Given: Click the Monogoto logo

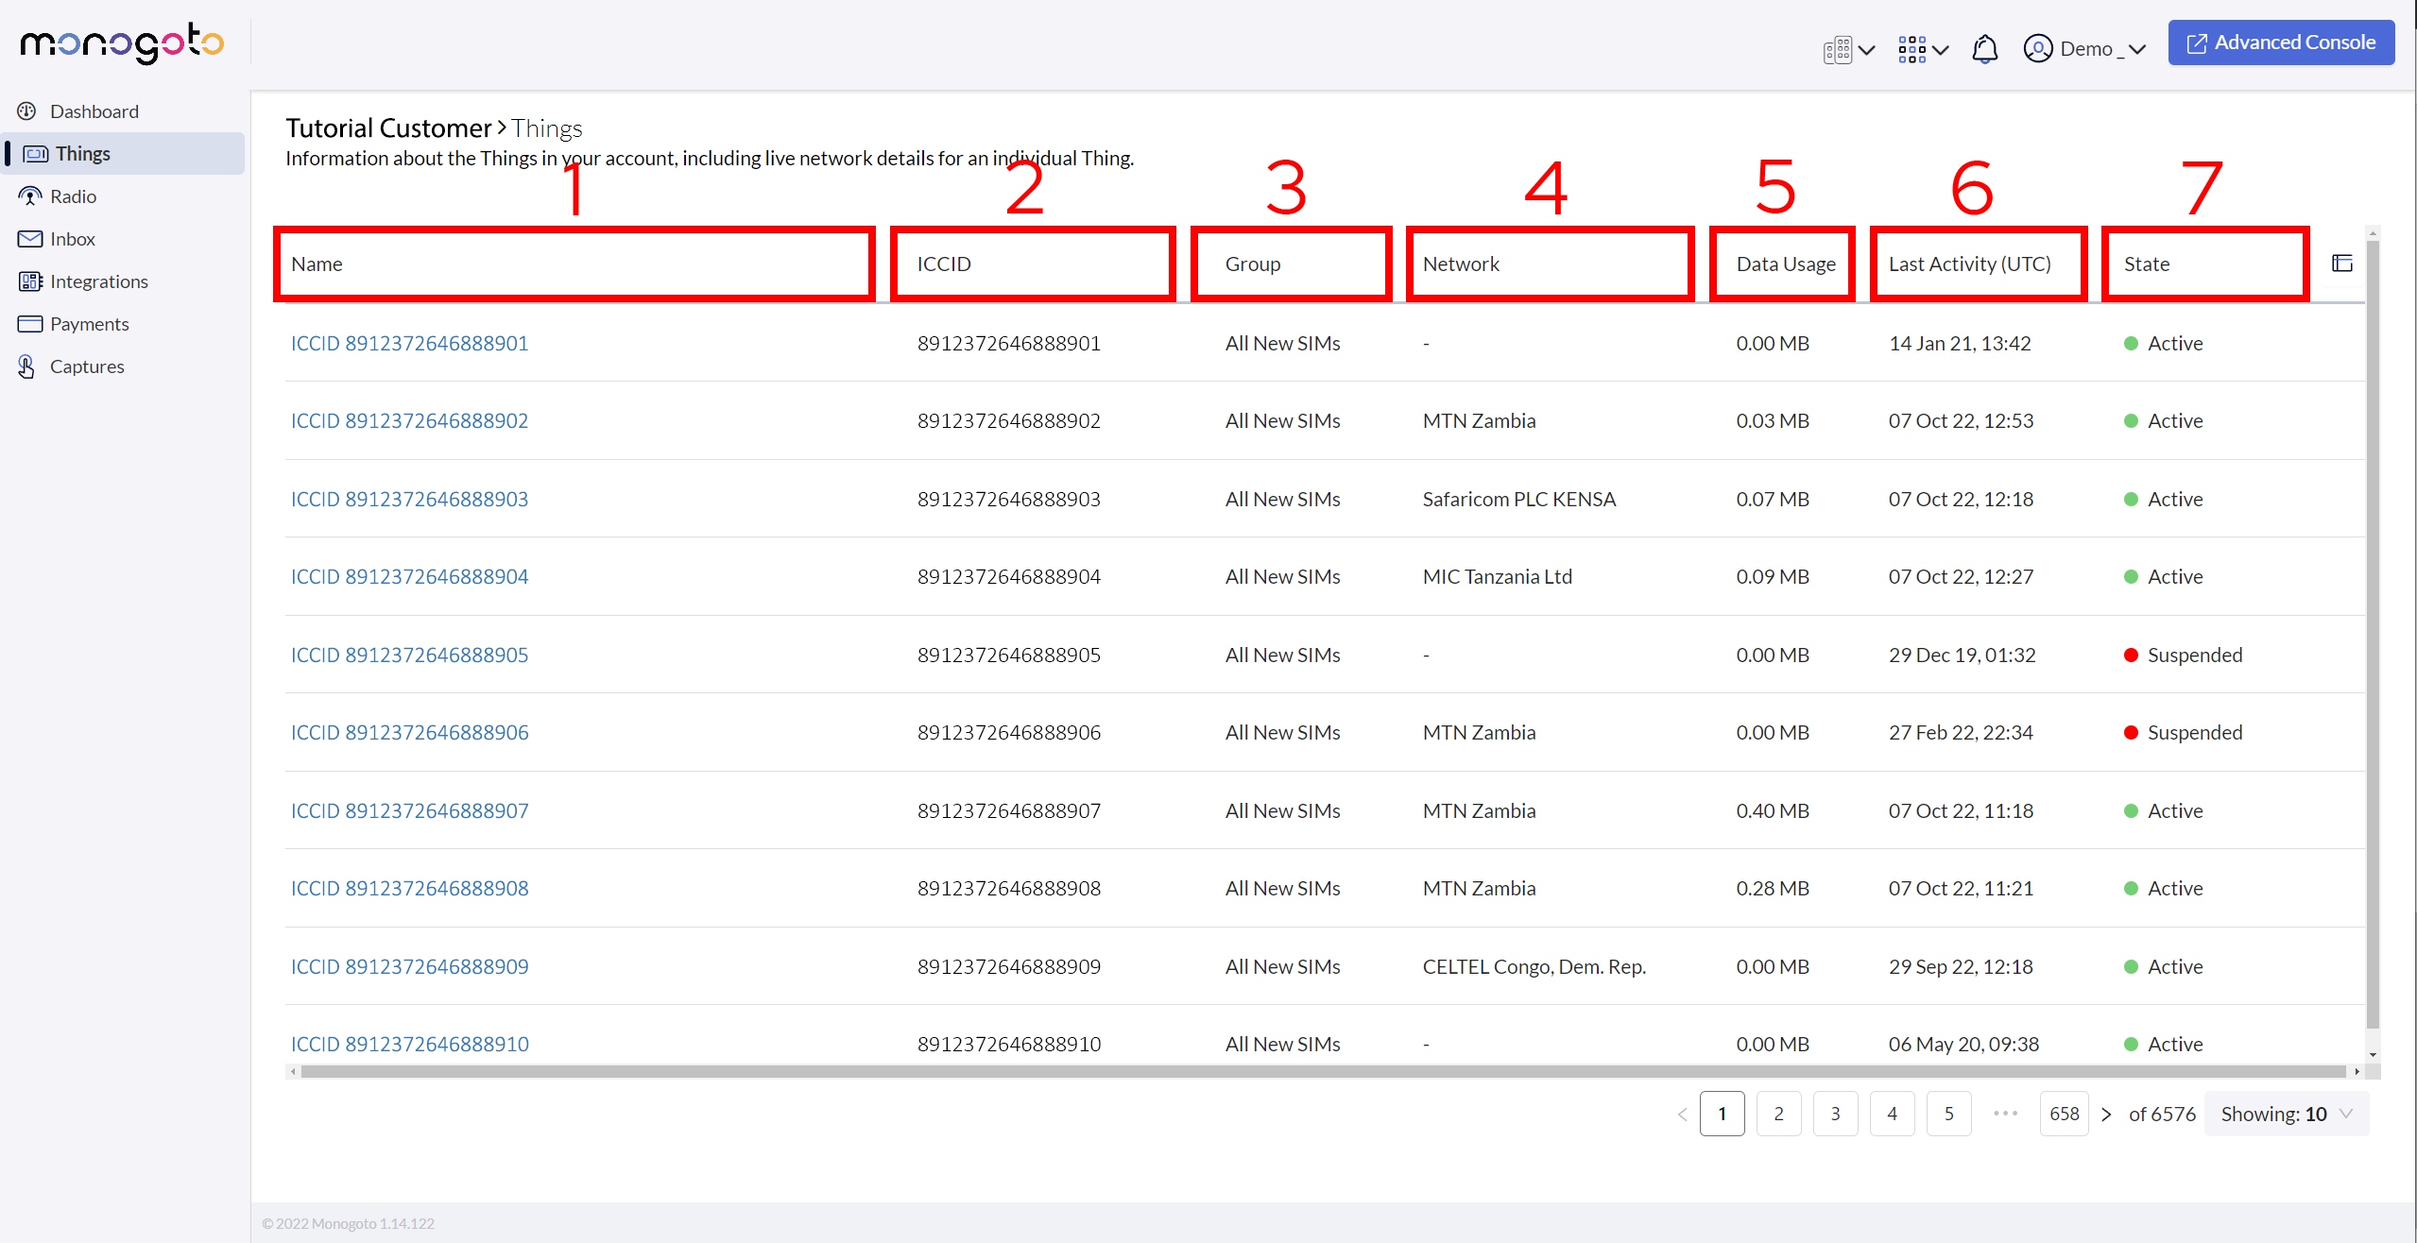Looking at the screenshot, I should pyautogui.click(x=122, y=43).
